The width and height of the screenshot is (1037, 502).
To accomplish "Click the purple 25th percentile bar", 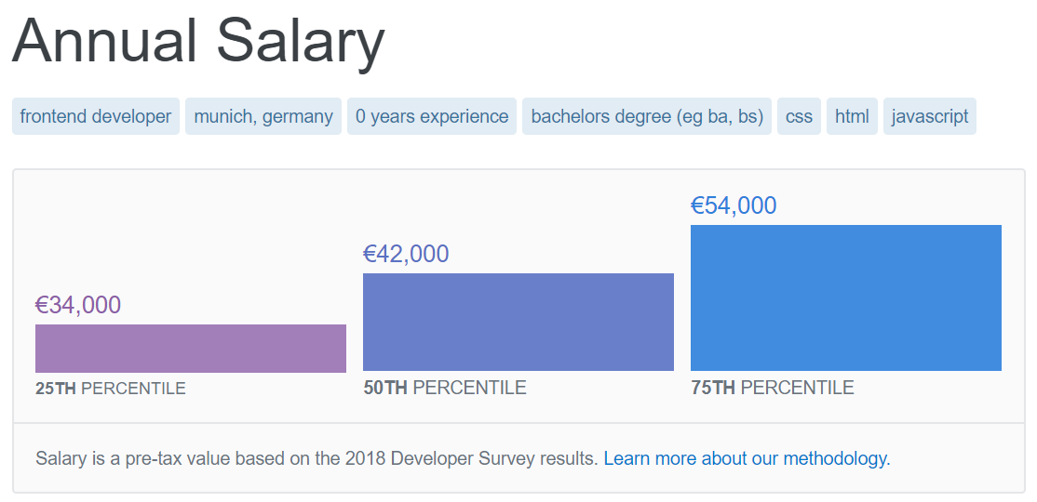I will pyautogui.click(x=191, y=348).
